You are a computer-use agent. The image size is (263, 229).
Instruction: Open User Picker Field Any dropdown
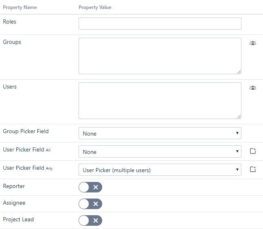coord(160,170)
